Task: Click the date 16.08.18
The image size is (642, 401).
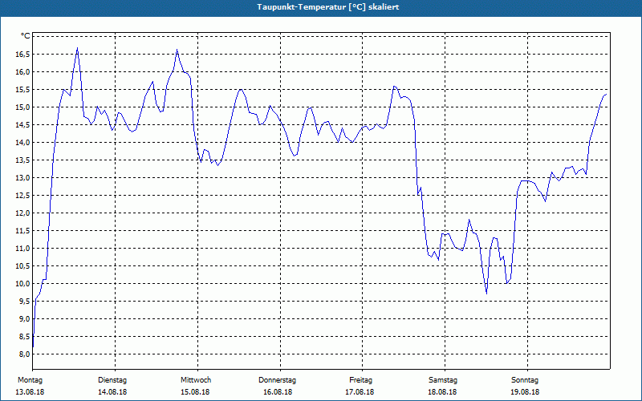Action: point(278,392)
